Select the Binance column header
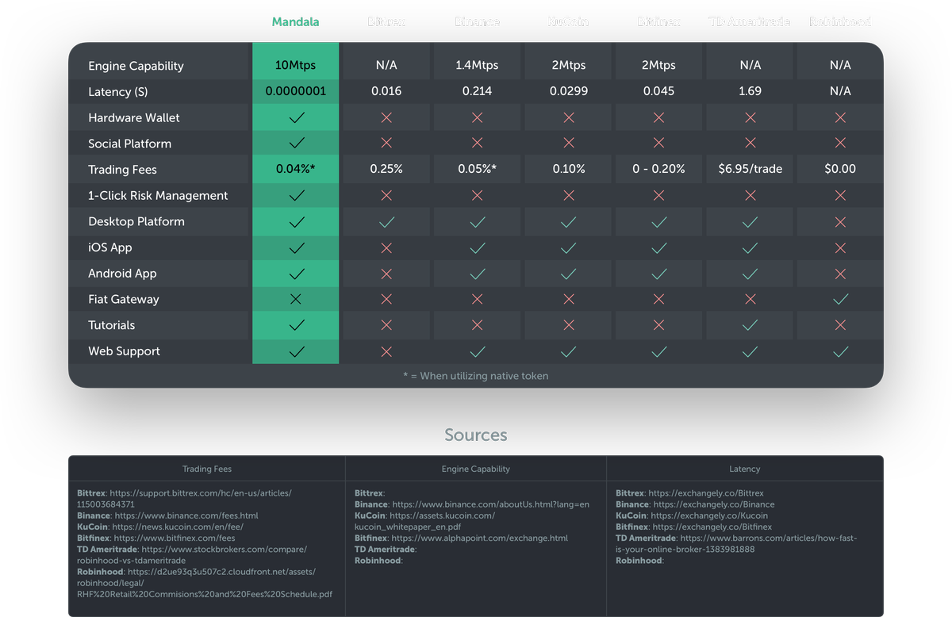 pos(478,21)
